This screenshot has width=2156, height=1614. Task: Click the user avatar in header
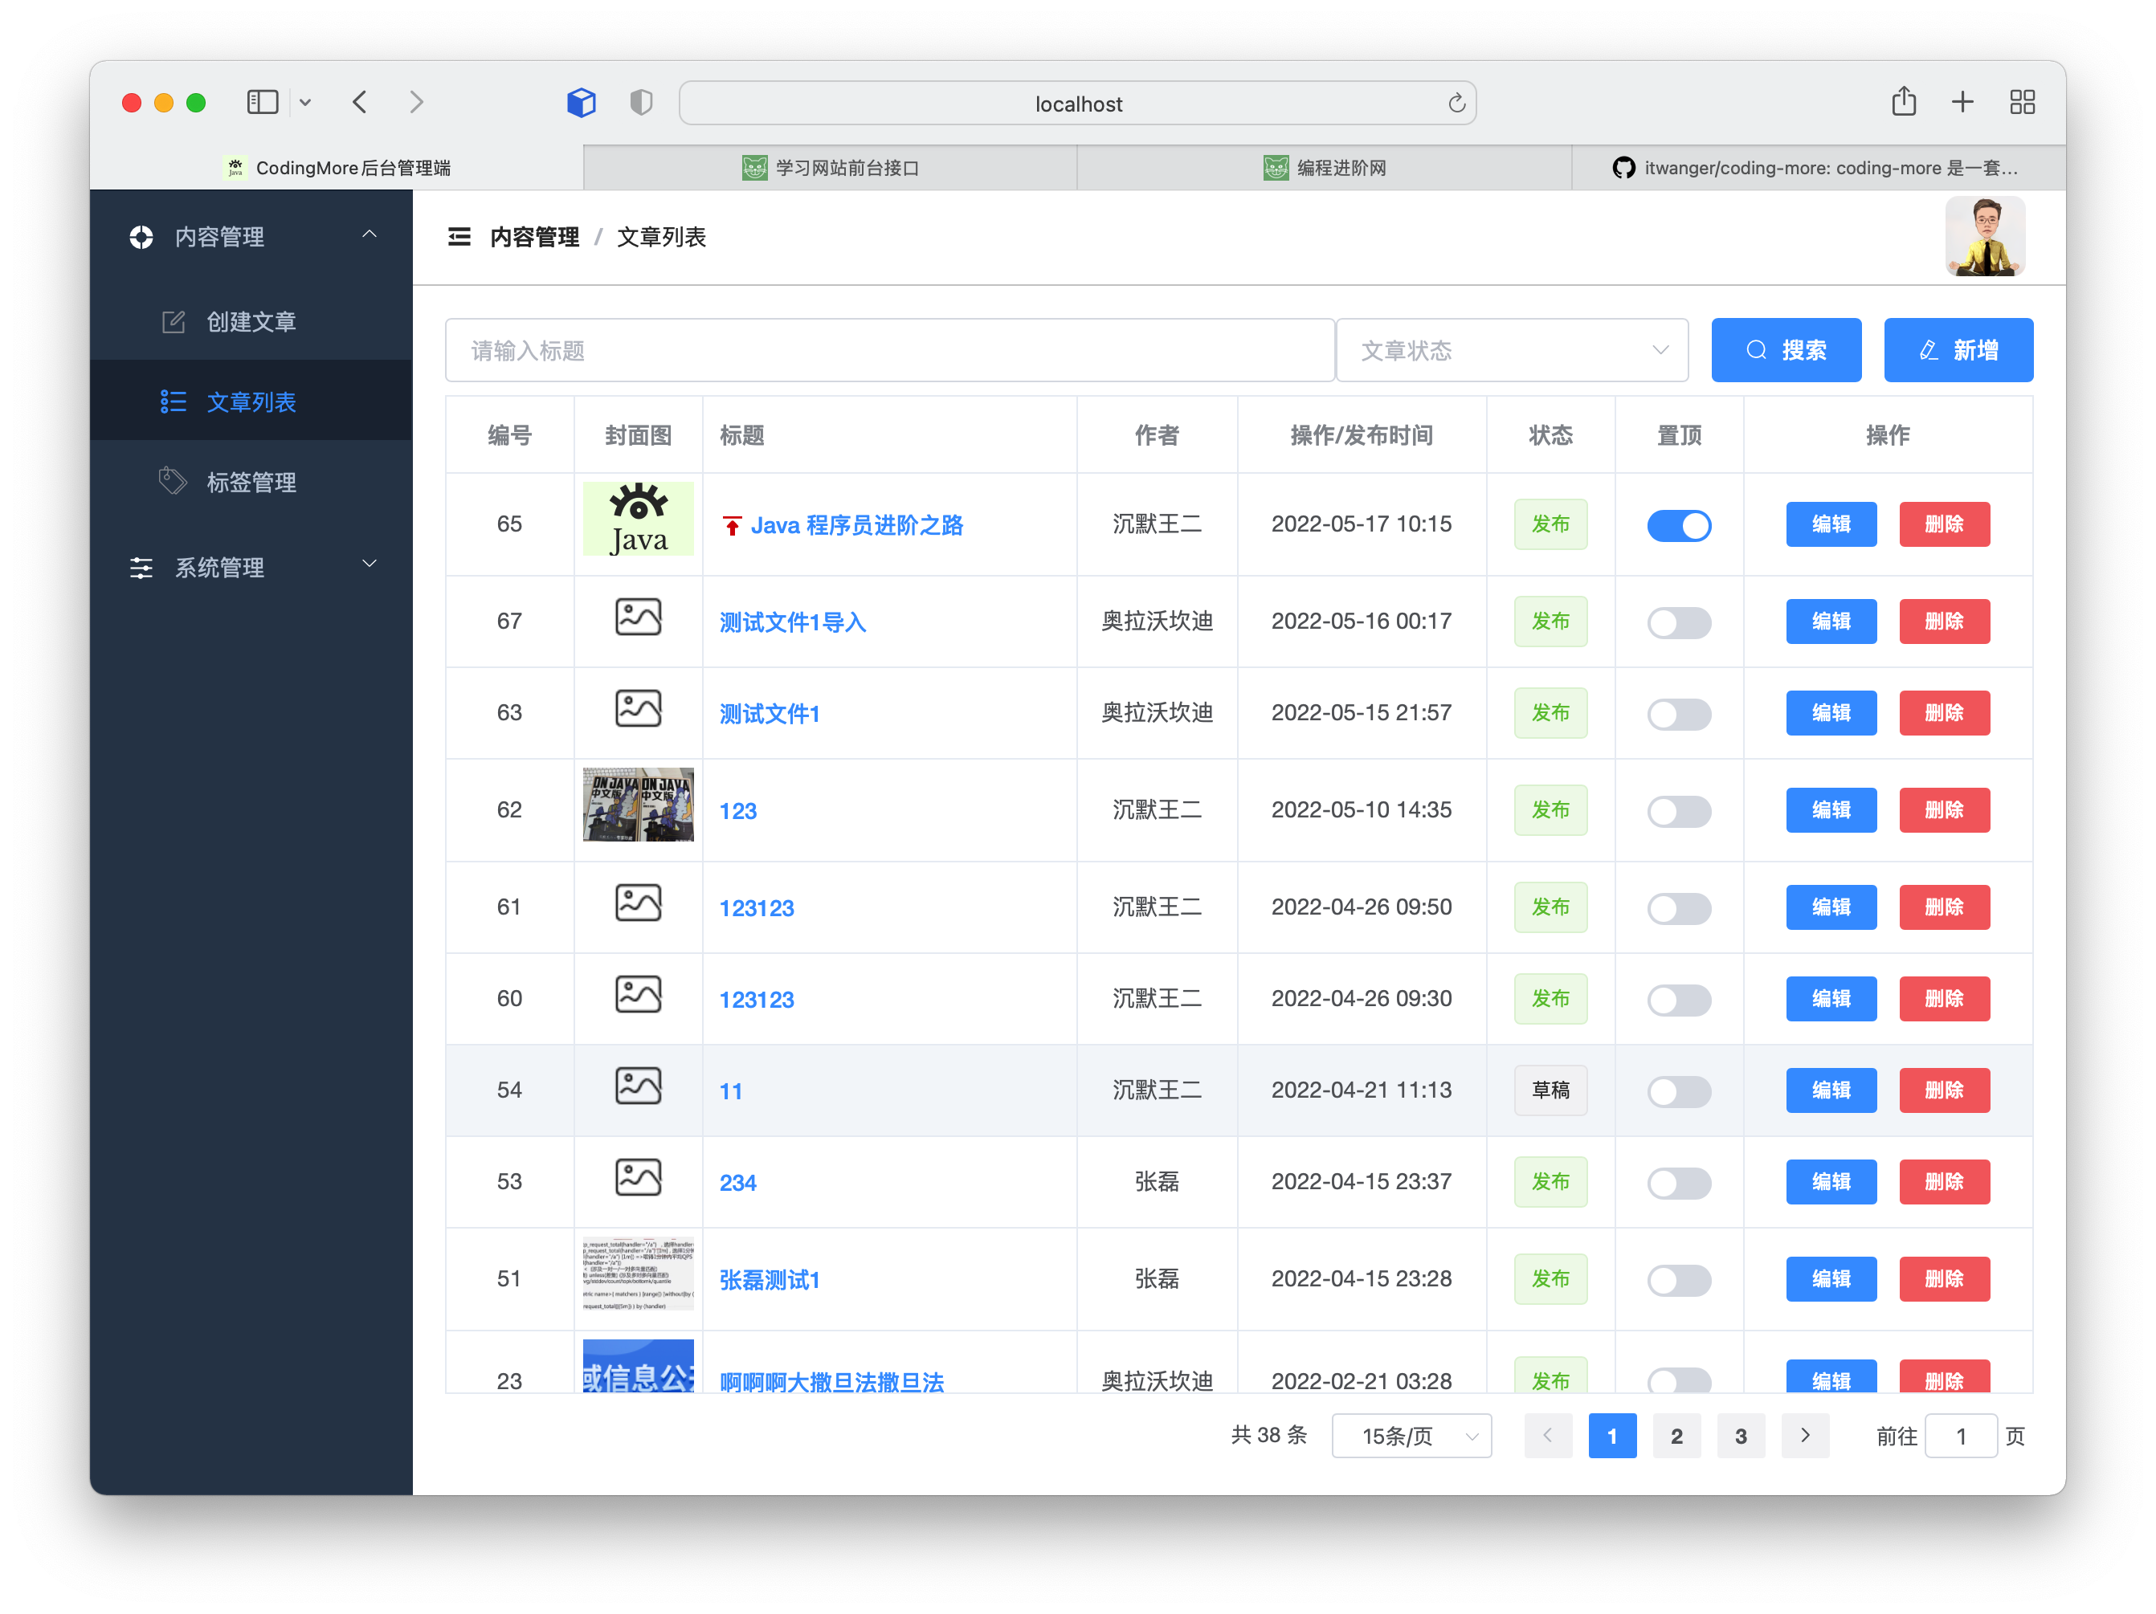point(1984,237)
